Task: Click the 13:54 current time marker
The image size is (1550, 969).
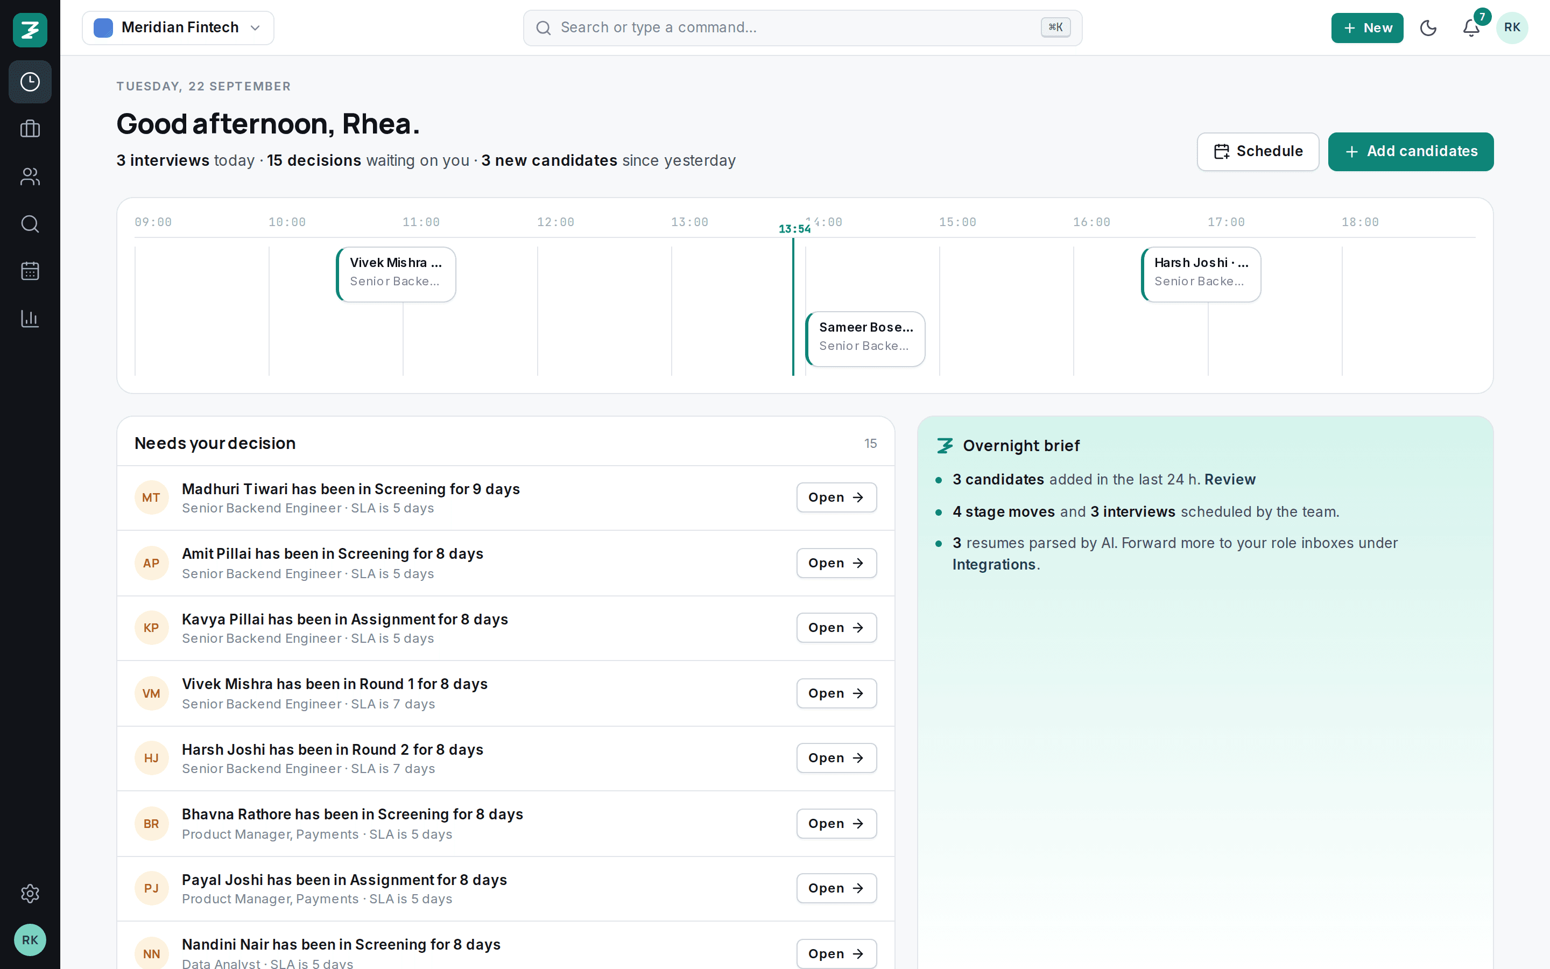Action: click(x=794, y=229)
